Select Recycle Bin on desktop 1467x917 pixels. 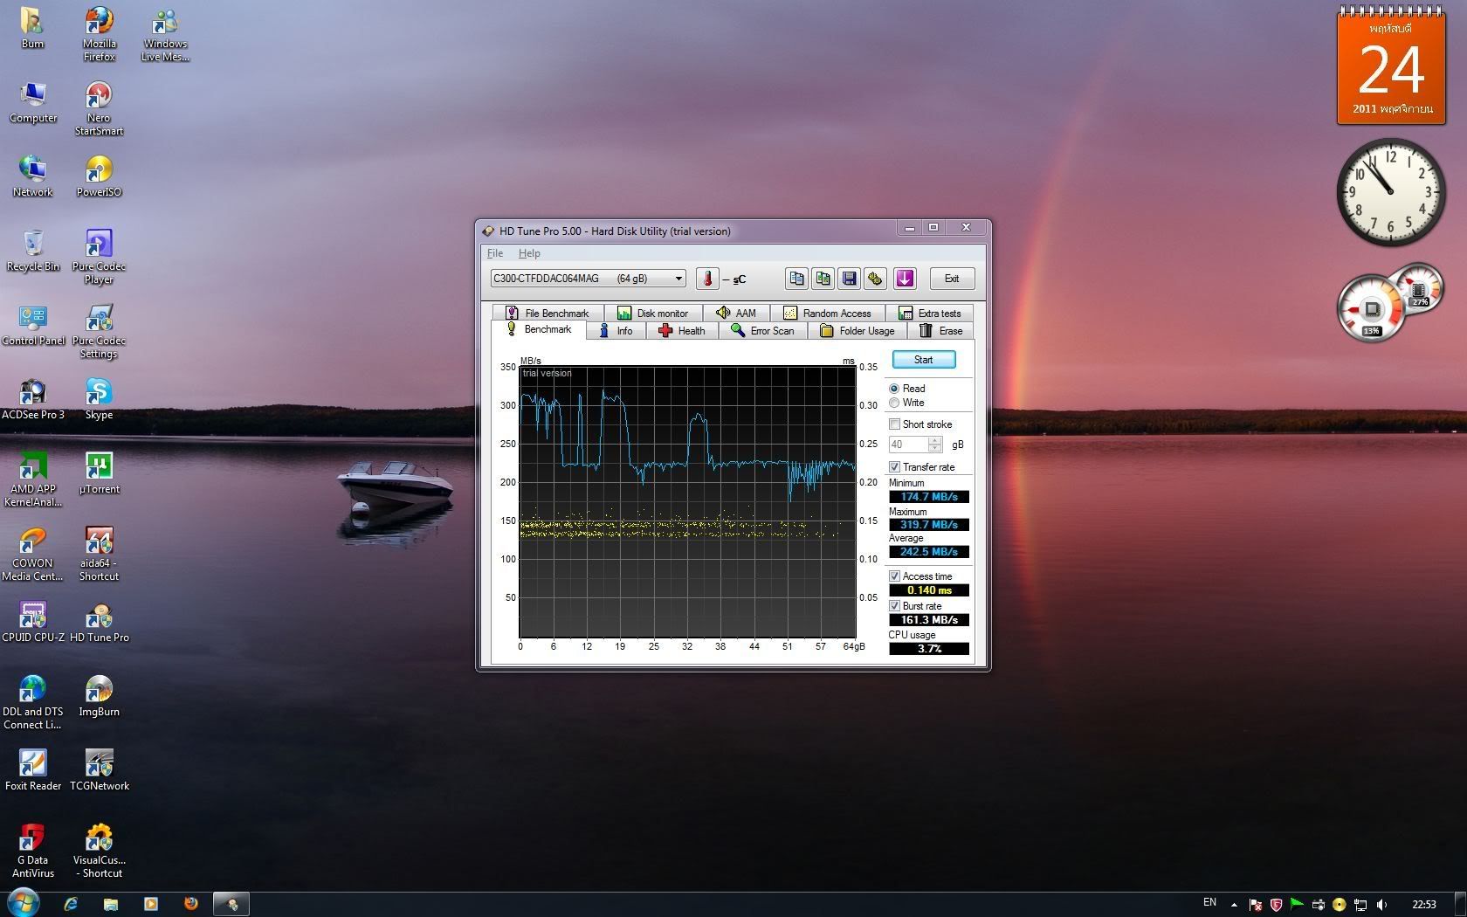(33, 251)
